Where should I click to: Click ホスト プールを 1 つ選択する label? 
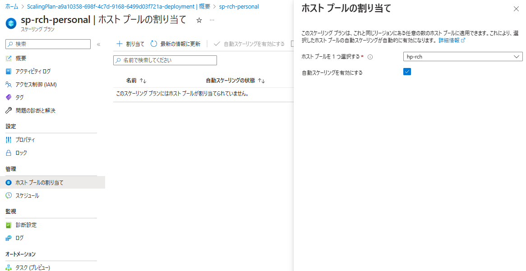pos(331,57)
